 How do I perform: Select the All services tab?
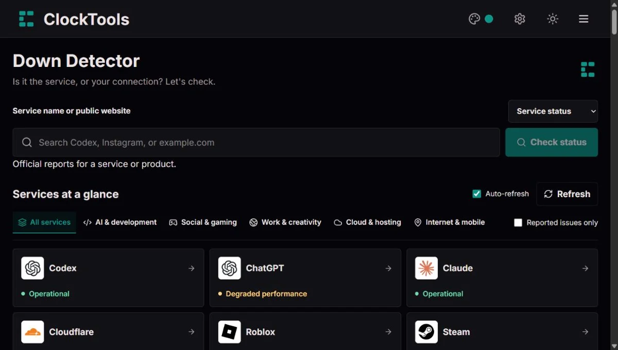[44, 222]
